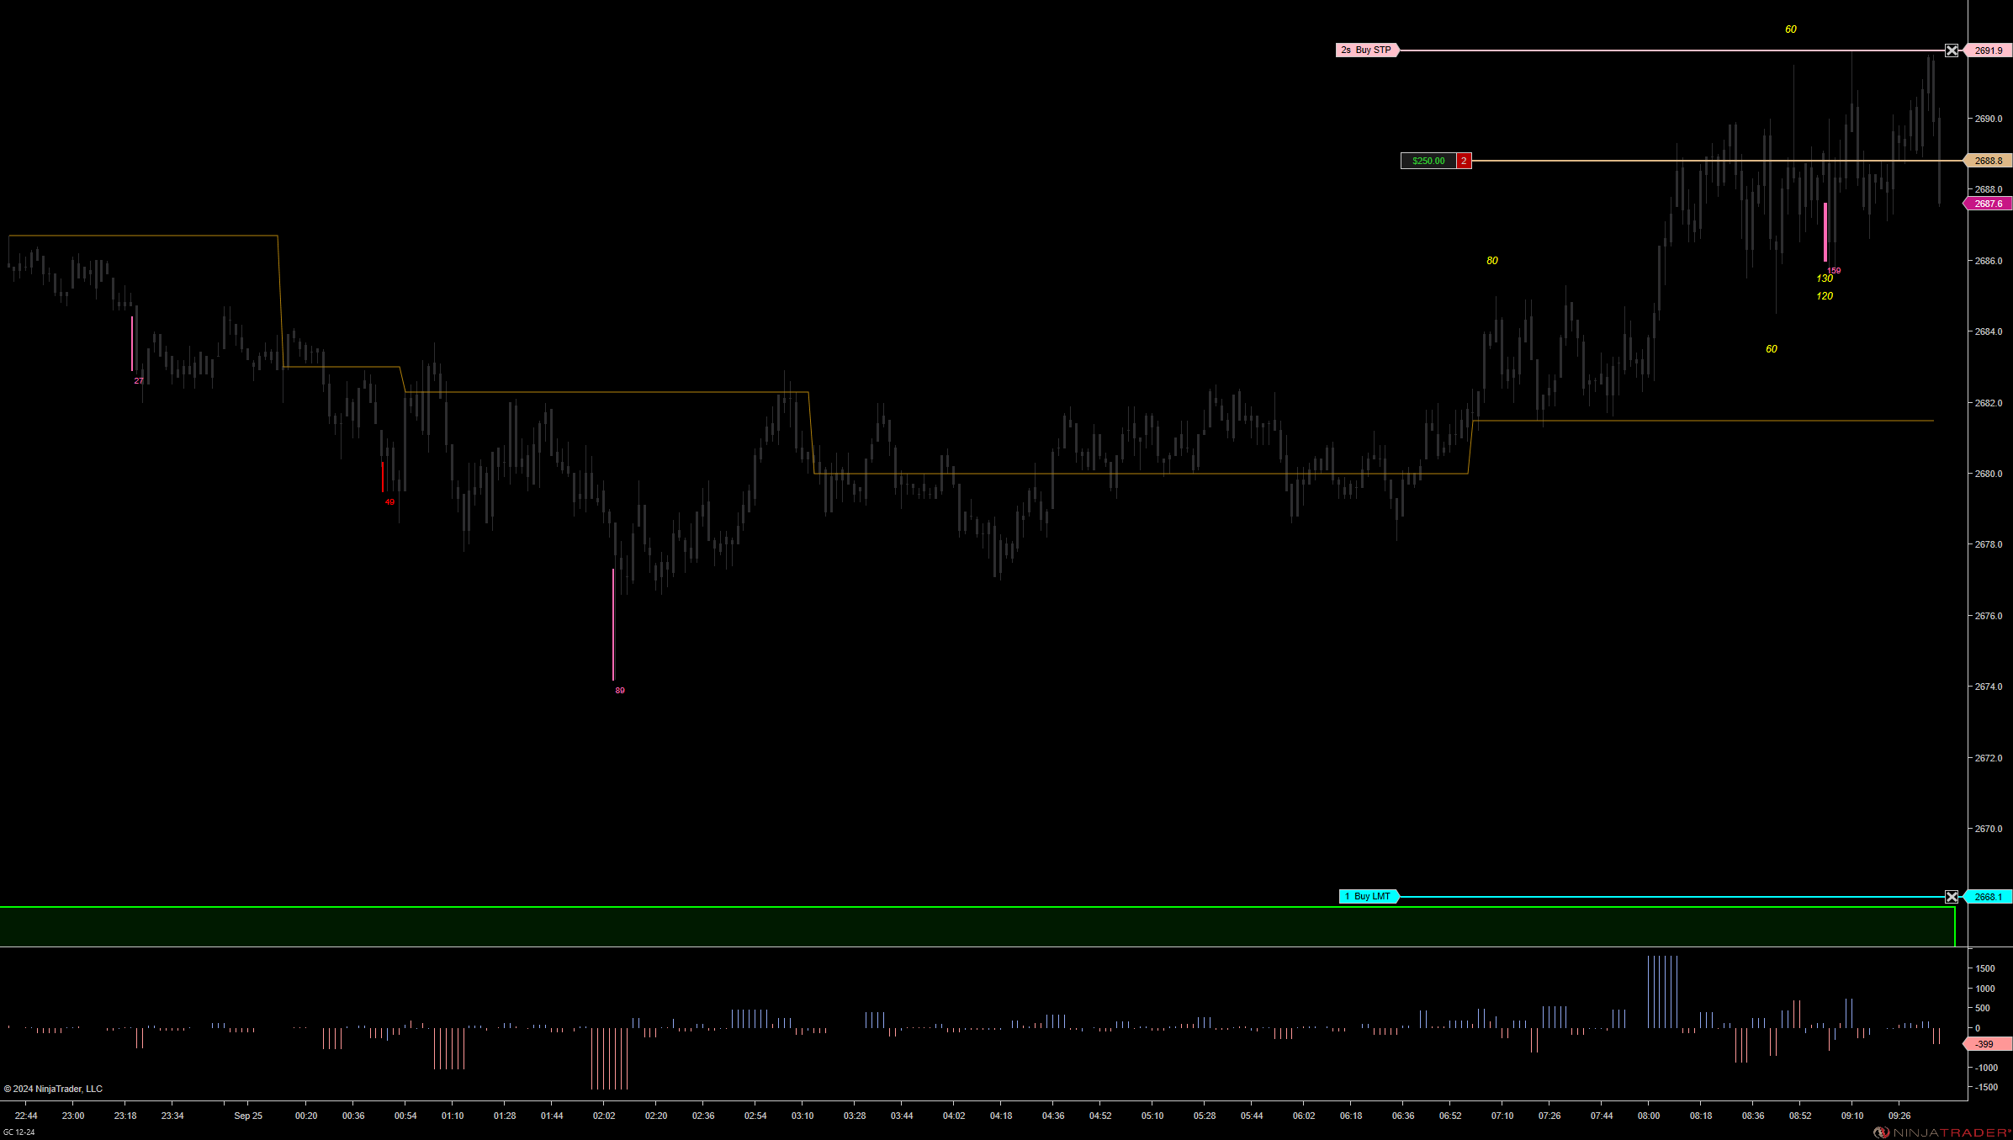Click the tan 2688.8 entry price tag
This screenshot has height=1140, width=2013.
(1989, 161)
